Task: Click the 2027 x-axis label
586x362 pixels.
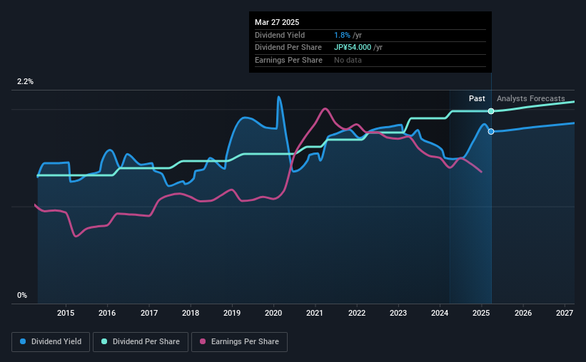Action: (565, 313)
